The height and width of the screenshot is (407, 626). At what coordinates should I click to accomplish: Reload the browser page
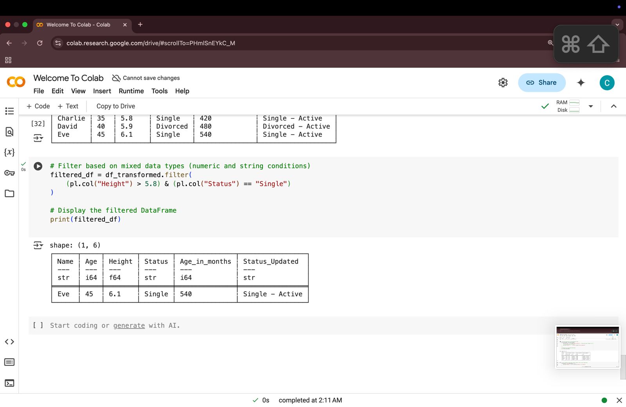[x=40, y=43]
